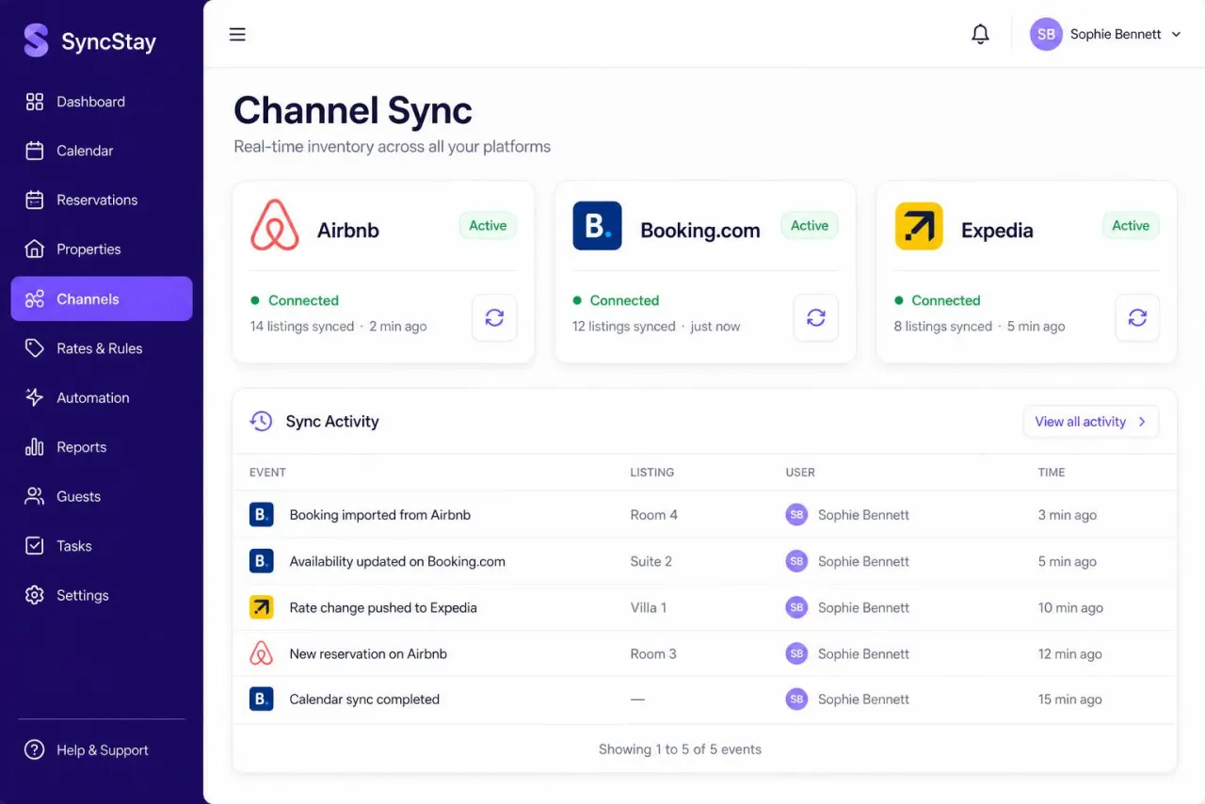Sort by the TIME column header
The width and height of the screenshot is (1205, 804).
click(1052, 473)
